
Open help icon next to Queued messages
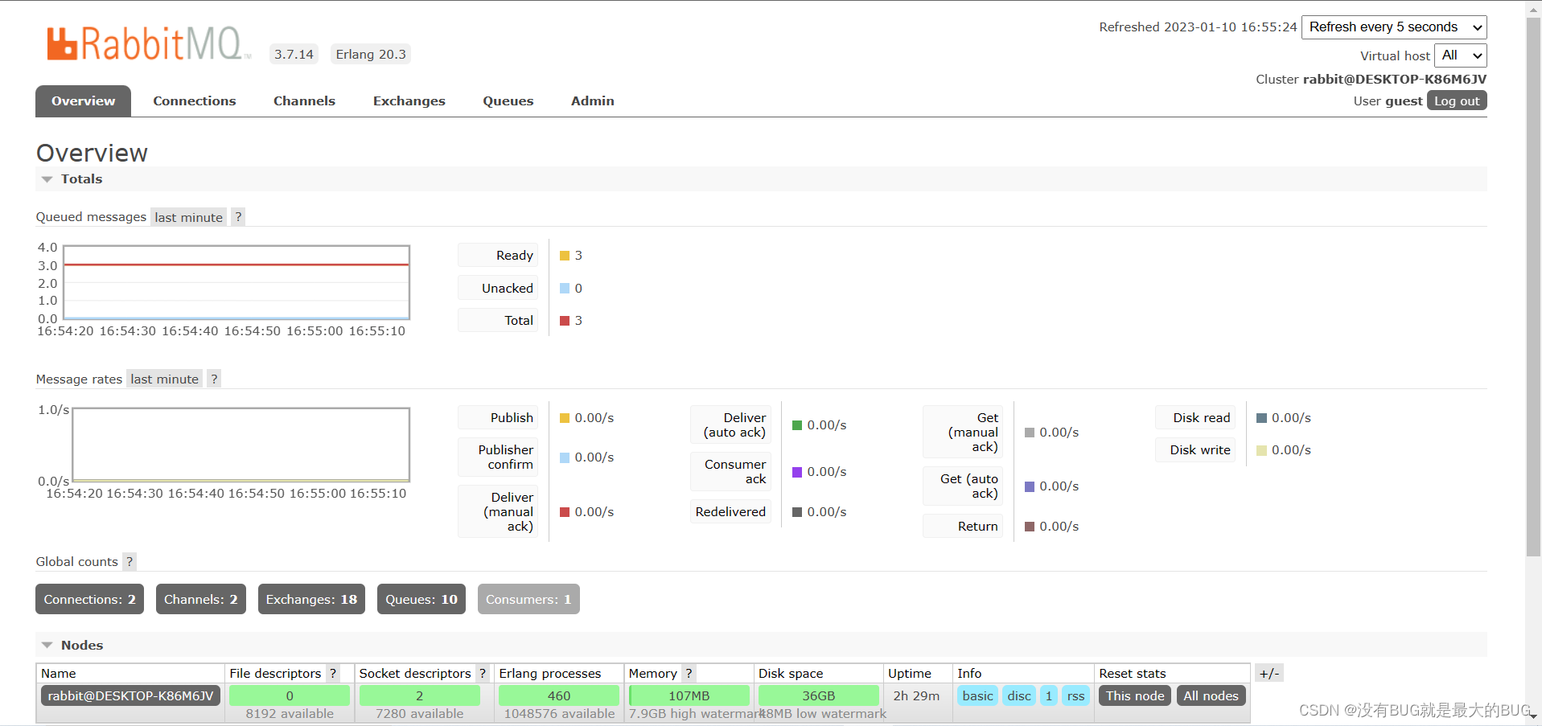coord(238,217)
